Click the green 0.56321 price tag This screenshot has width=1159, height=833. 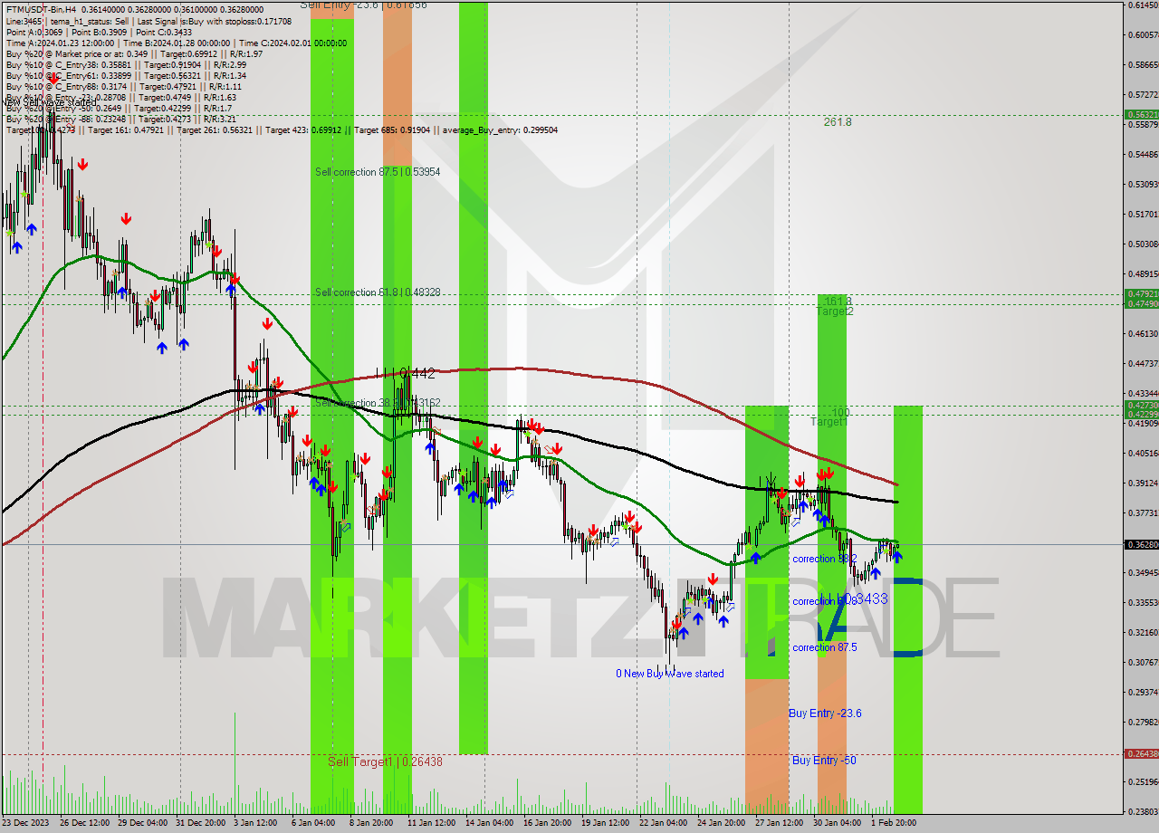pyautogui.click(x=1142, y=115)
